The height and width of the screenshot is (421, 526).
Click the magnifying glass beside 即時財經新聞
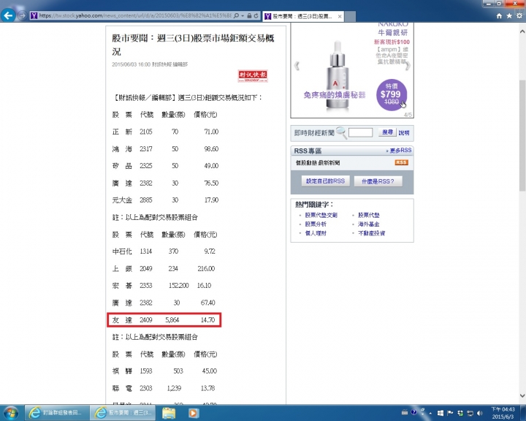click(341, 132)
